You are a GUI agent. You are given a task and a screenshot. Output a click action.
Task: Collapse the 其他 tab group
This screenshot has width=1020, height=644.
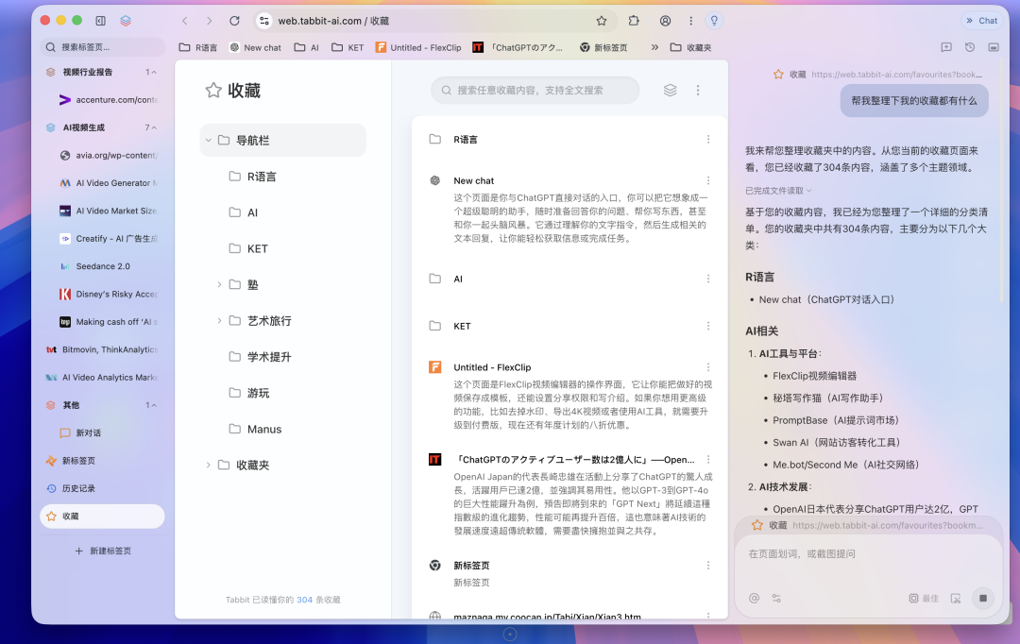click(x=154, y=405)
